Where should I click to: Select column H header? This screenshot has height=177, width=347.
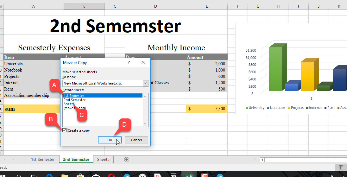coord(278,6)
